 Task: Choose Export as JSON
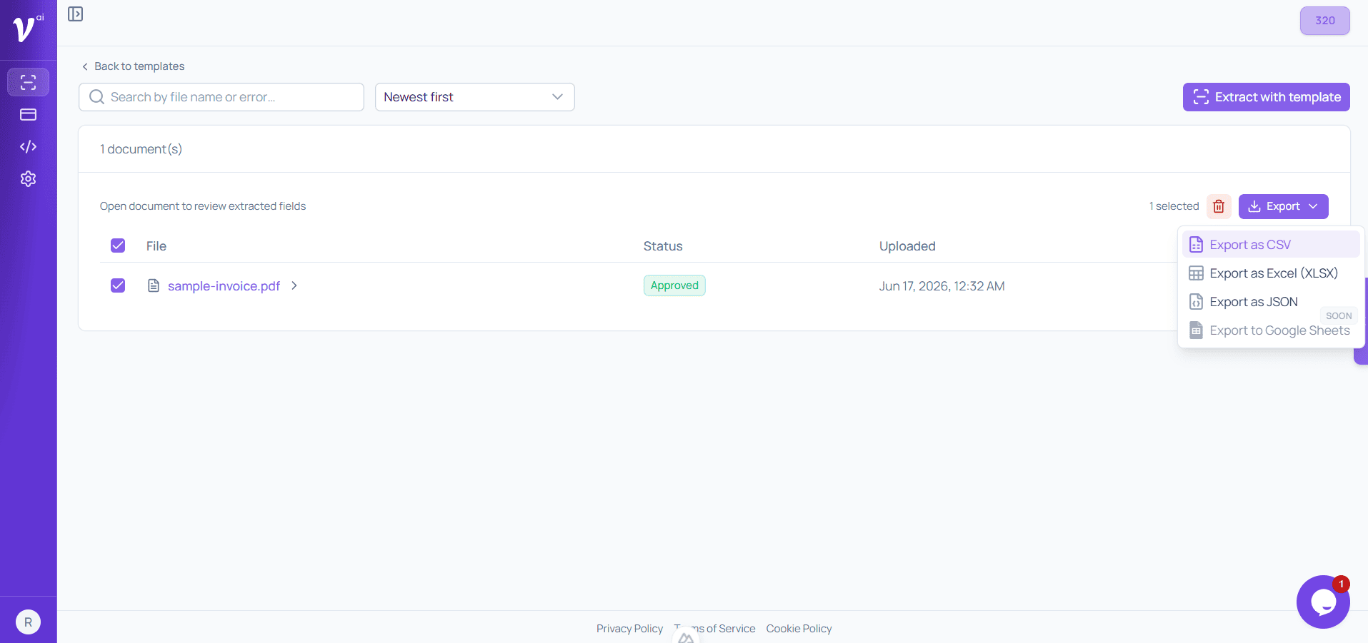click(x=1271, y=302)
